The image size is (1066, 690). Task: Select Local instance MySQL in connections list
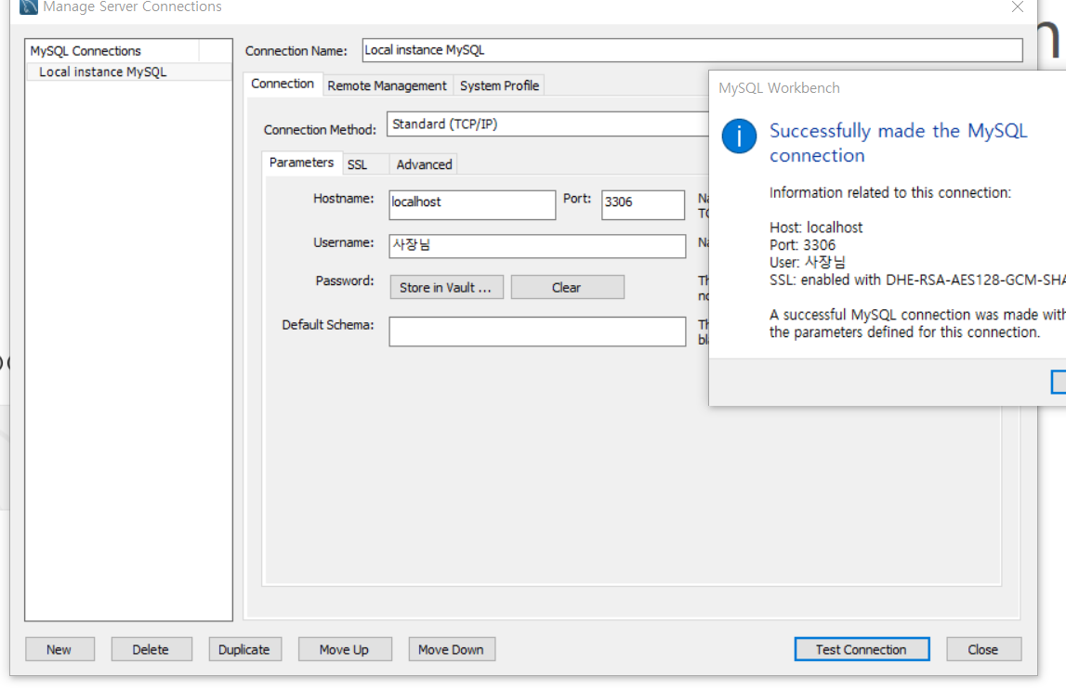point(128,72)
